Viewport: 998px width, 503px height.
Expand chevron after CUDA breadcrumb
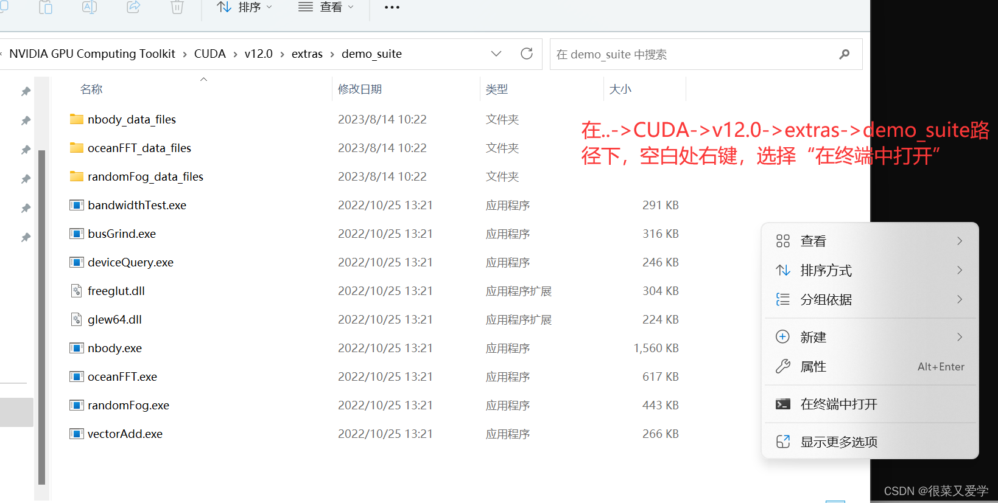[x=235, y=54]
